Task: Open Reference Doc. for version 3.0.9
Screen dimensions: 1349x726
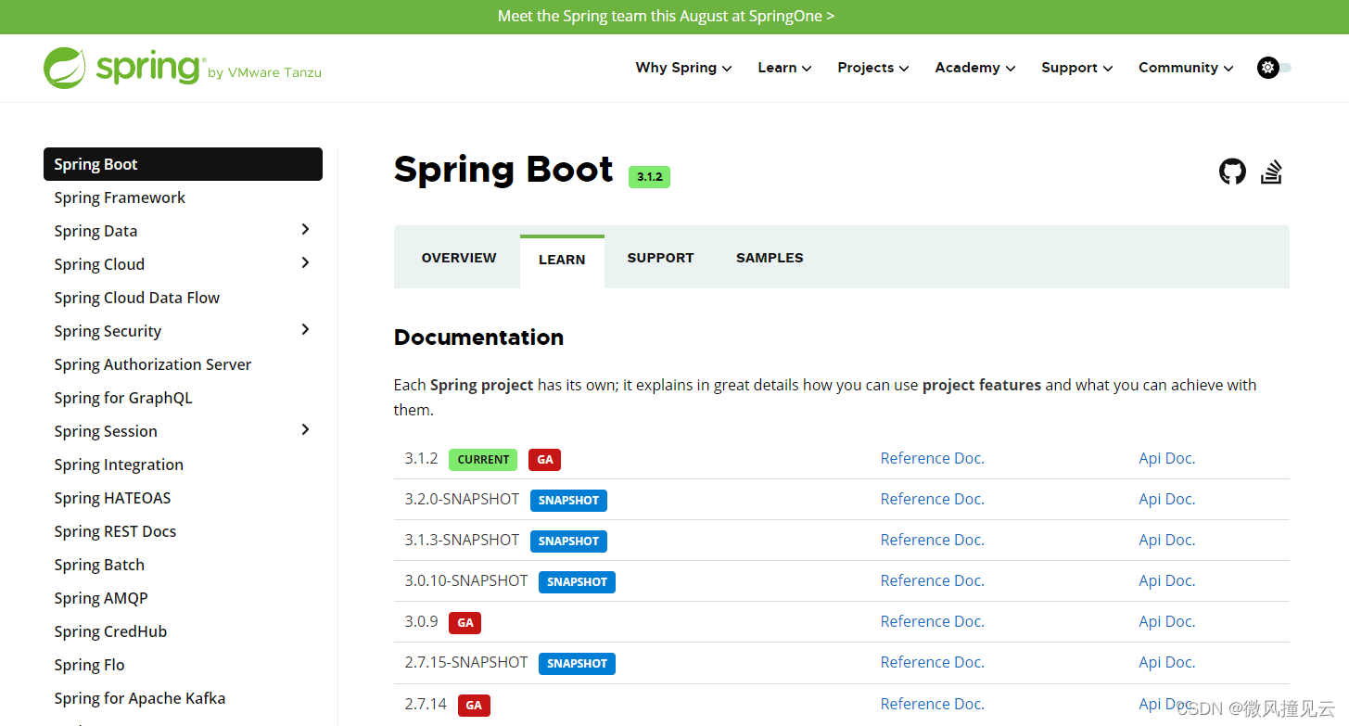Action: (932, 621)
